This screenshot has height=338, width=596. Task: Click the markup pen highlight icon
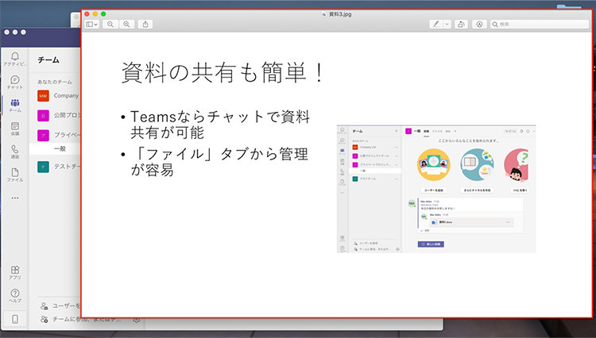(436, 25)
